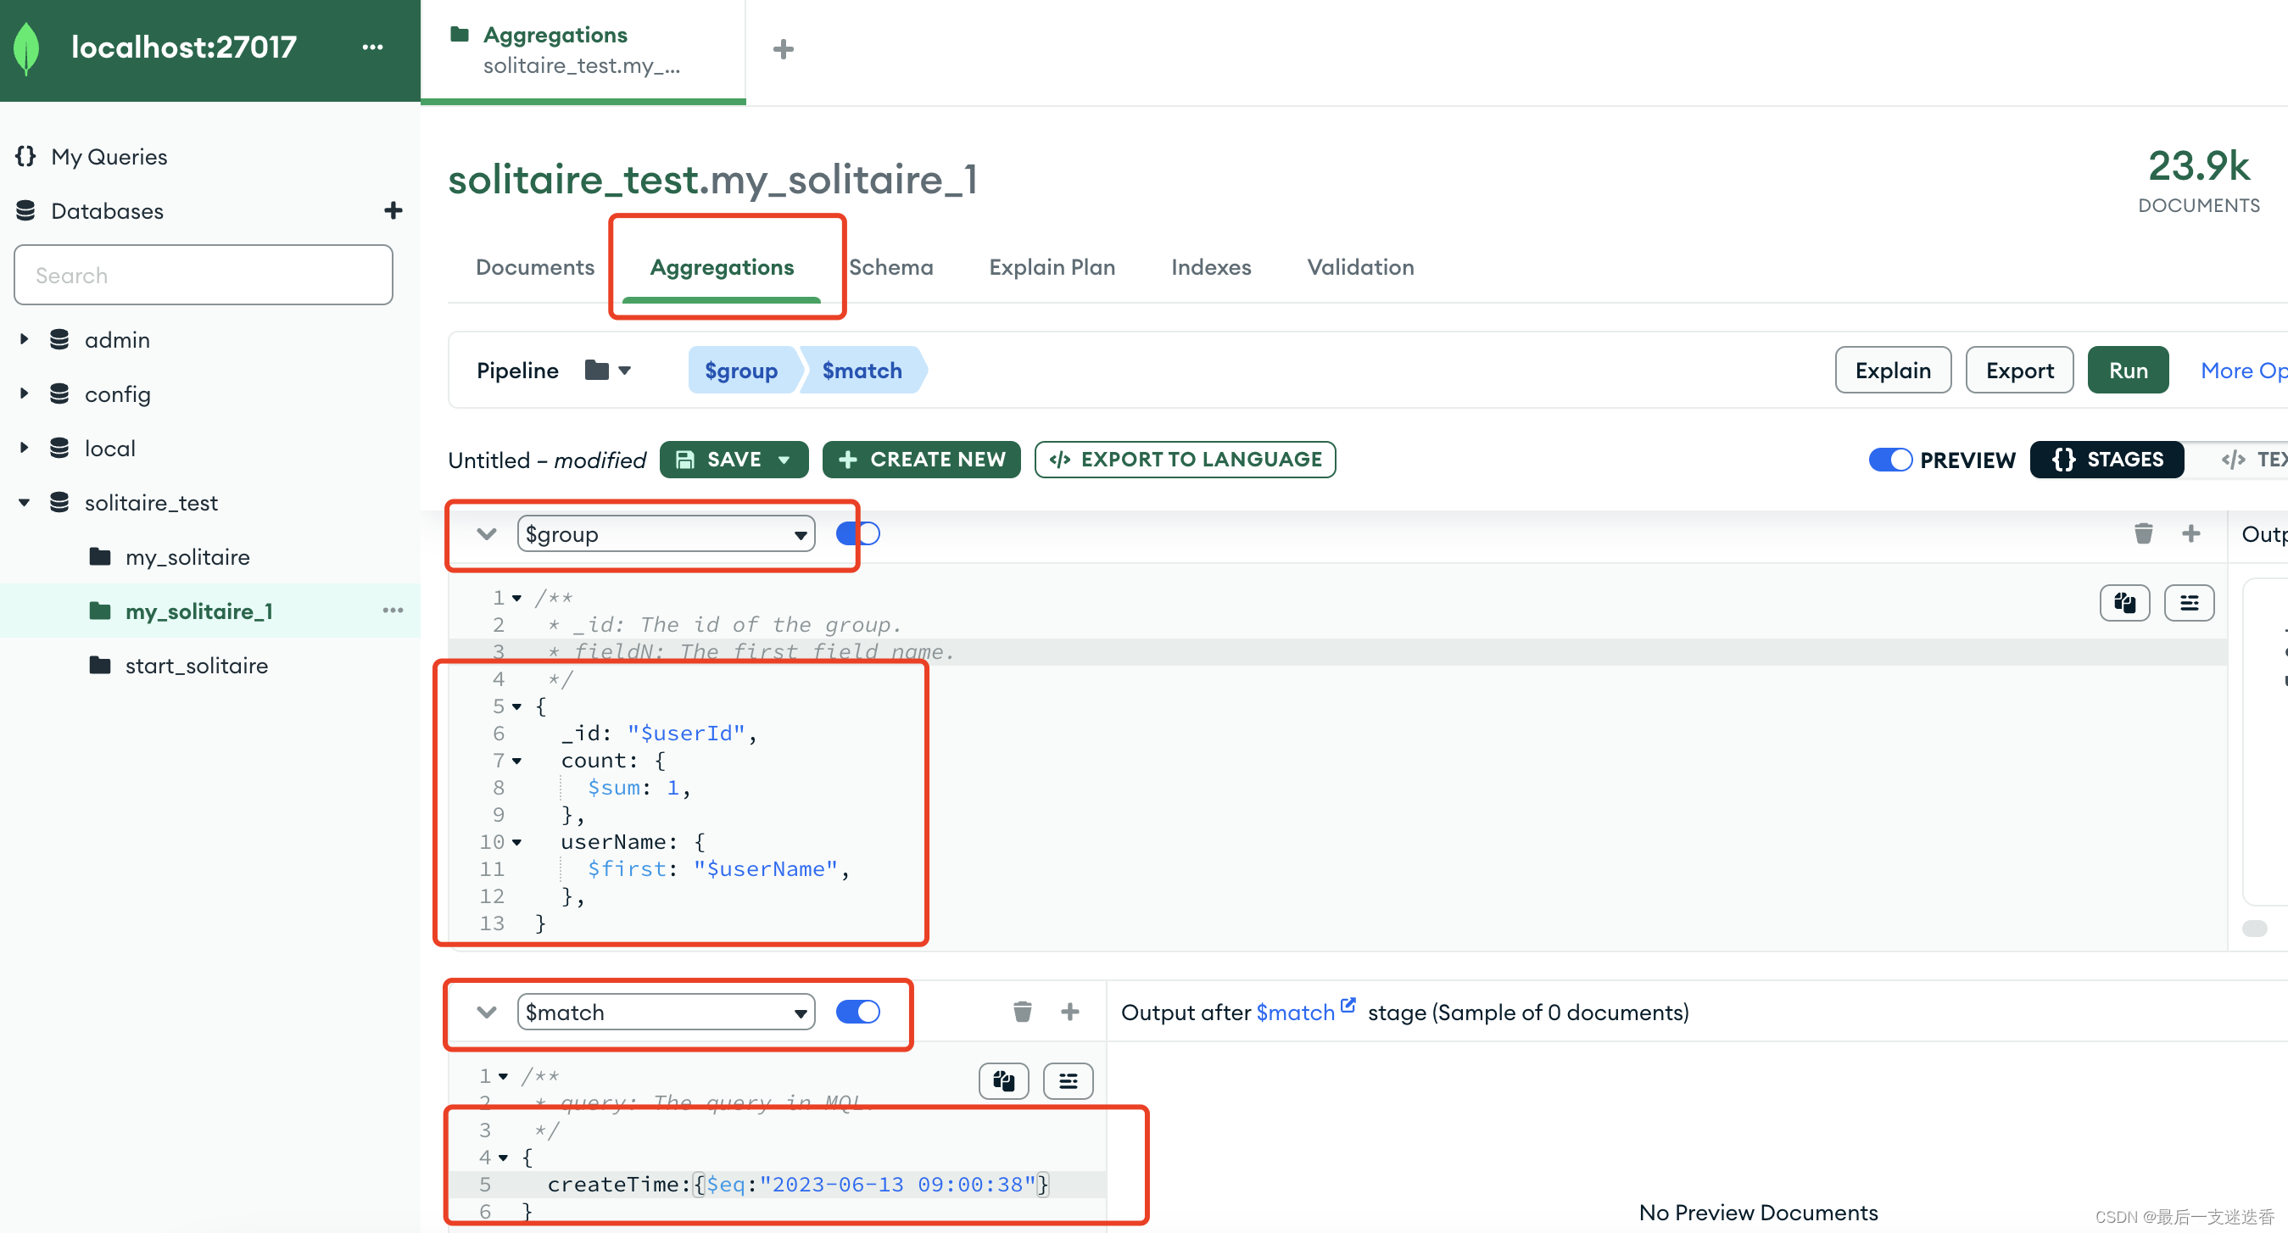The width and height of the screenshot is (2288, 1233).
Task: Click the $group stage chip in the pipeline
Action: pyautogui.click(x=742, y=371)
